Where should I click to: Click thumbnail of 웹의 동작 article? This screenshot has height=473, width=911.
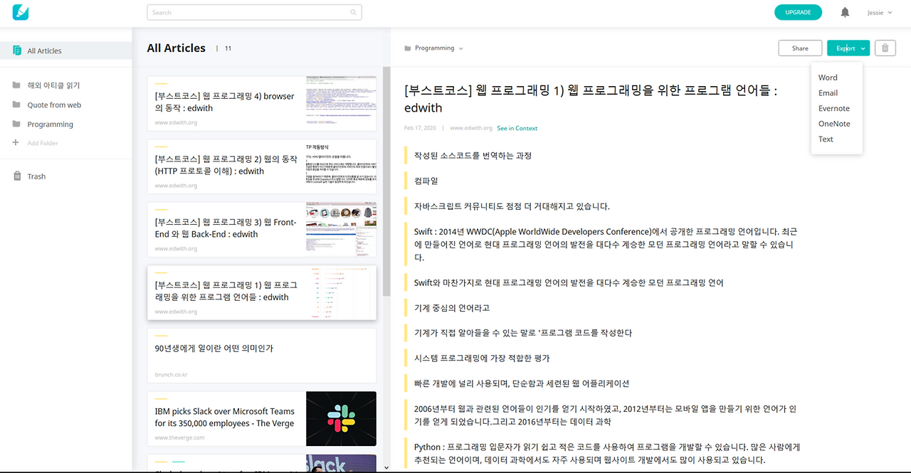click(341, 166)
